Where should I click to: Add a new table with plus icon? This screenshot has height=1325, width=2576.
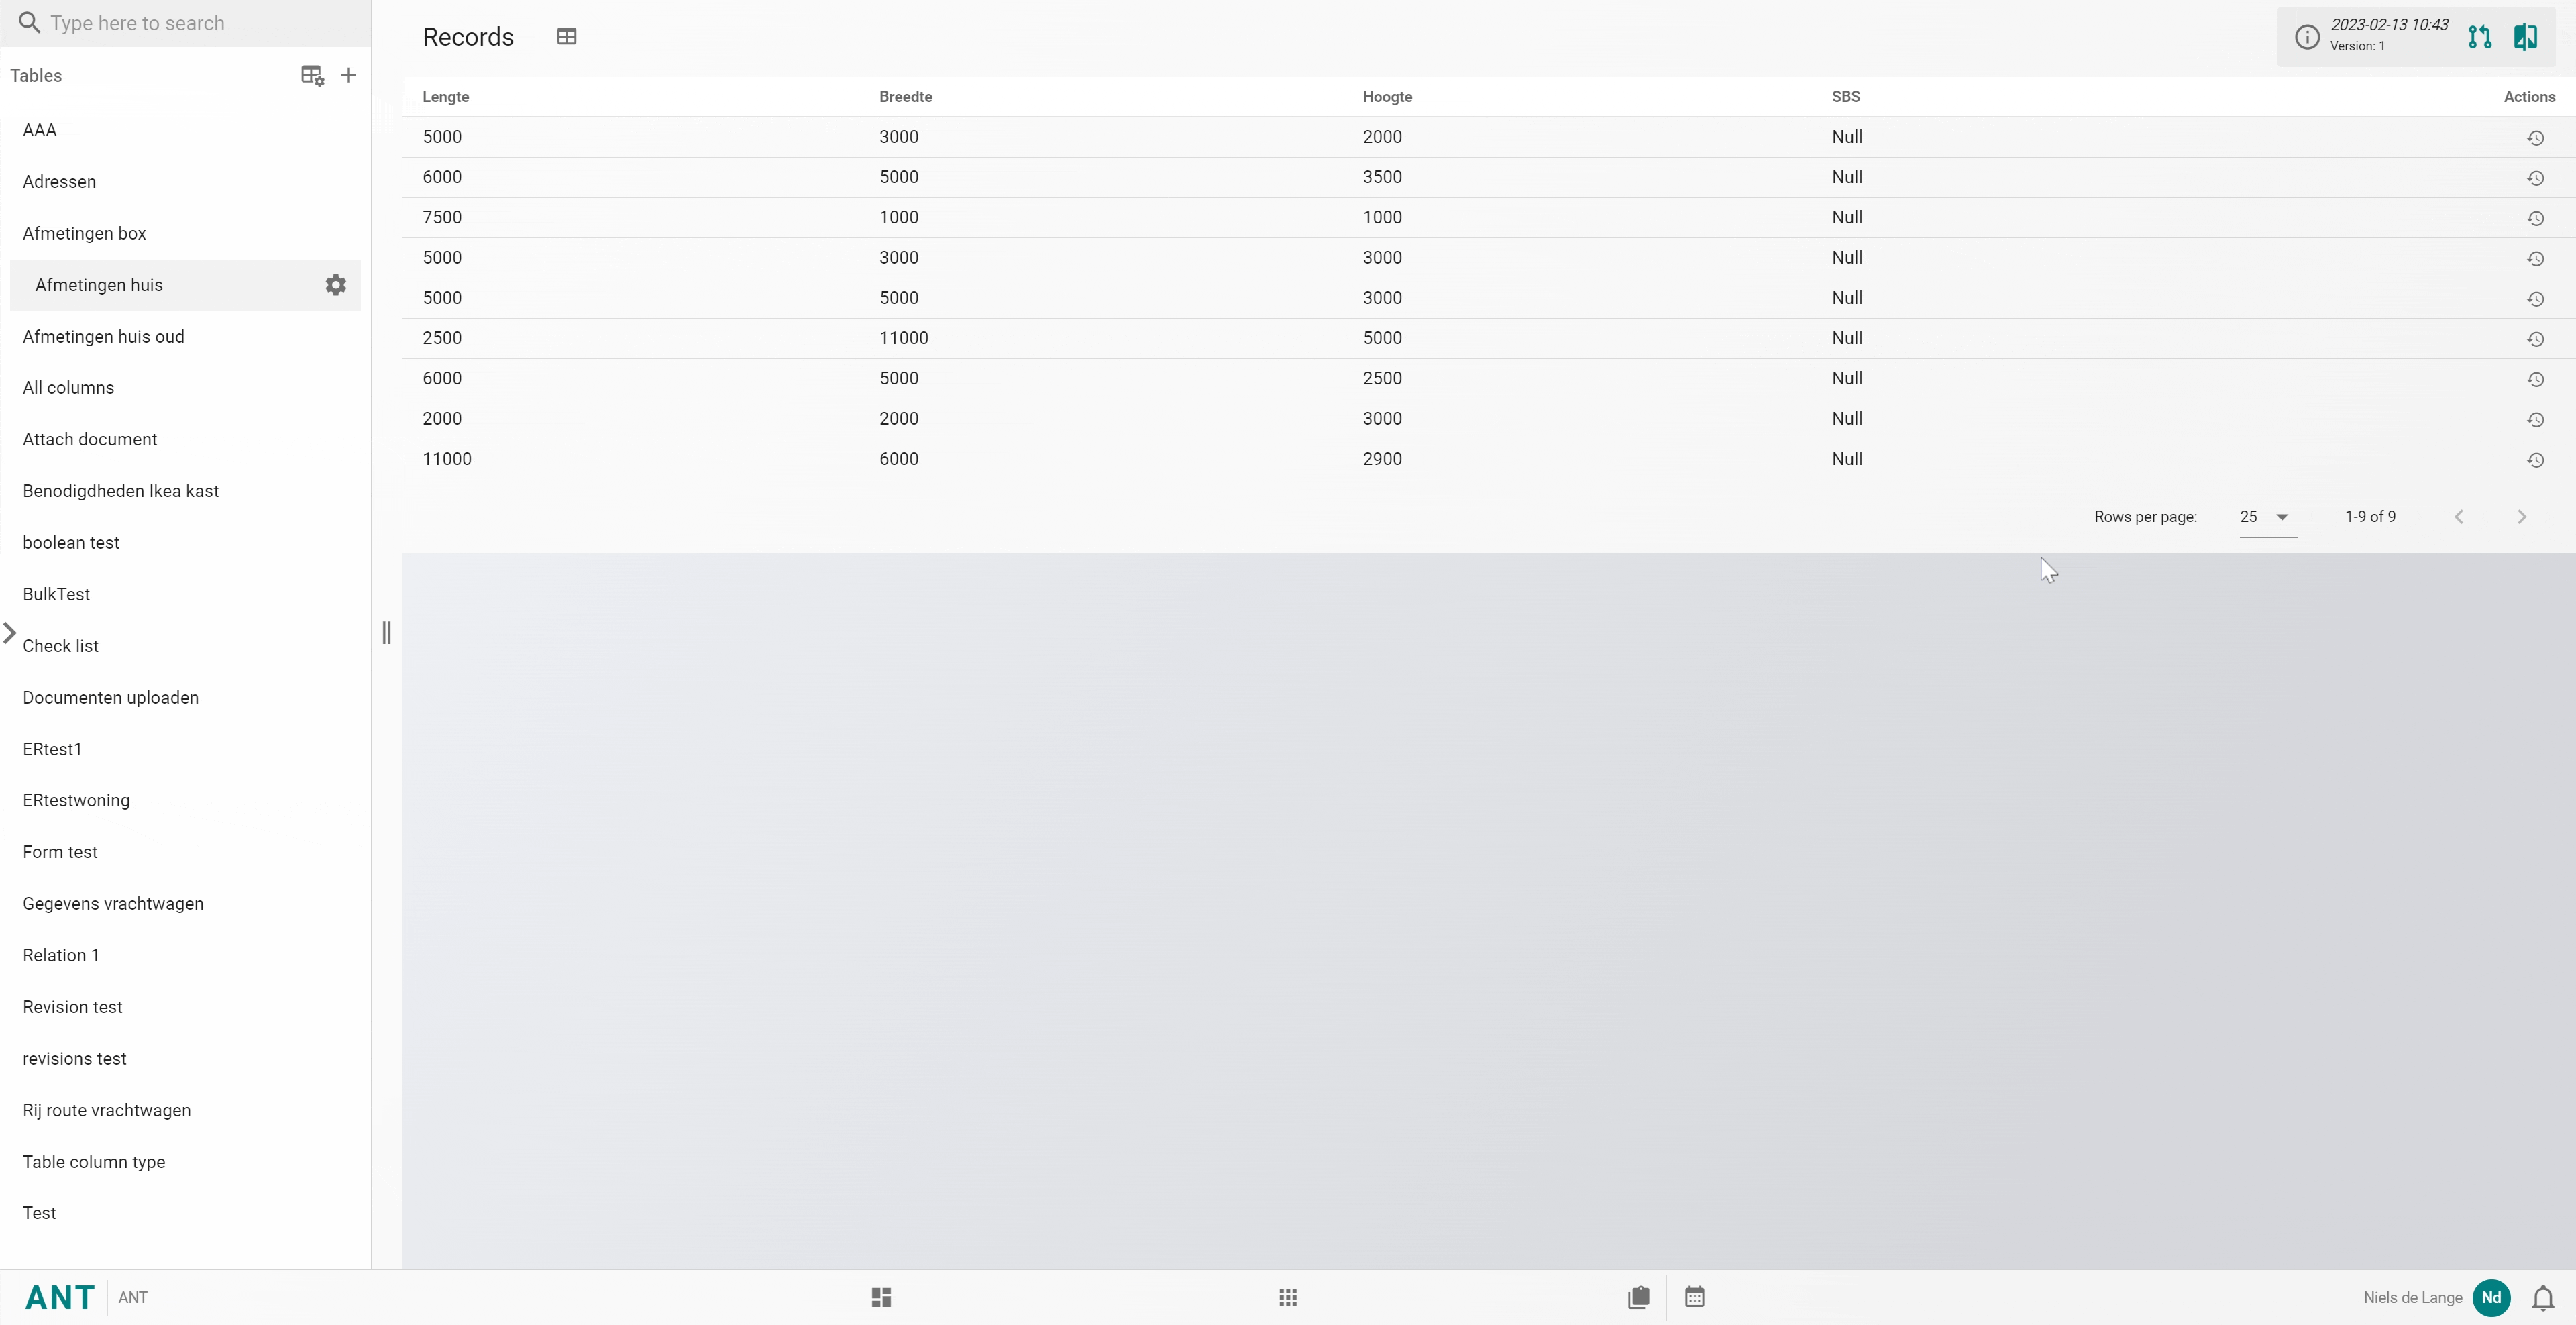(x=348, y=76)
